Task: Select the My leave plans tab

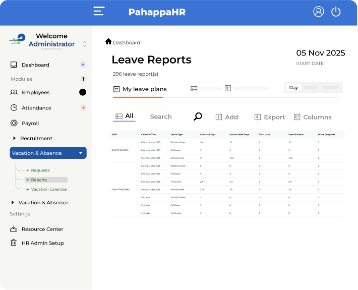Action: [x=140, y=89]
